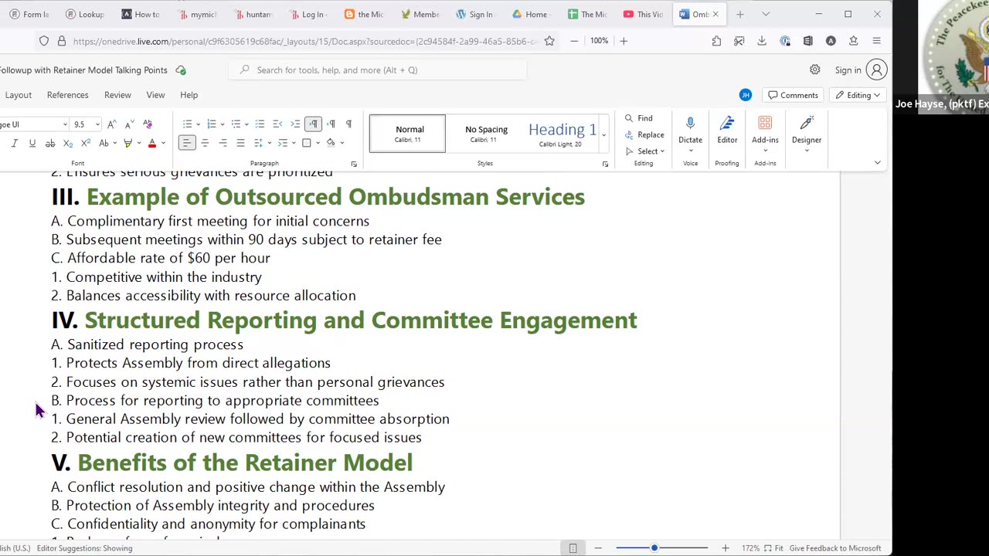Image resolution: width=989 pixels, height=556 pixels.
Task: Open the Editor proofing pane
Action: [x=727, y=131]
